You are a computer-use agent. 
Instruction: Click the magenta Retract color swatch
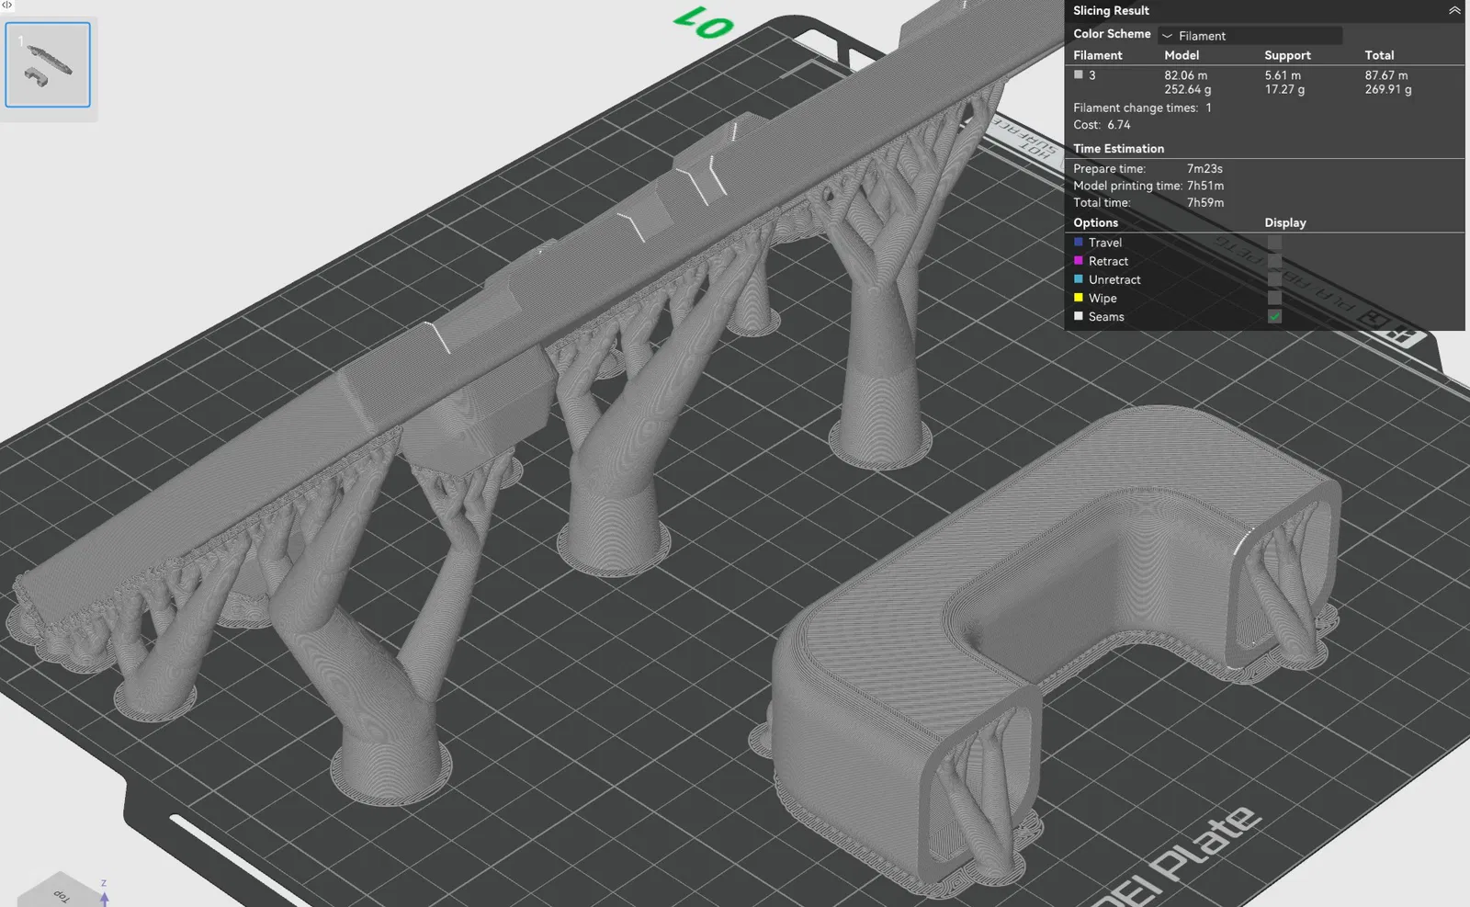pos(1079,261)
